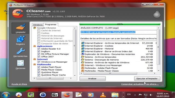Screen dimensions: 175x98
Task: Click the Aplicaciones group icon
Action: 35,46
